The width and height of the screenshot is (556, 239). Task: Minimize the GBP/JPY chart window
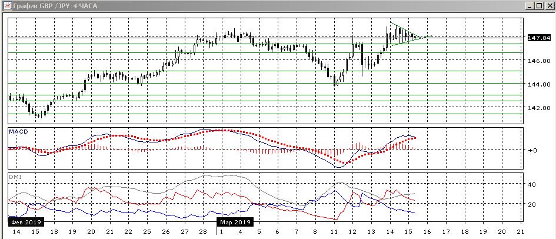(529, 5)
